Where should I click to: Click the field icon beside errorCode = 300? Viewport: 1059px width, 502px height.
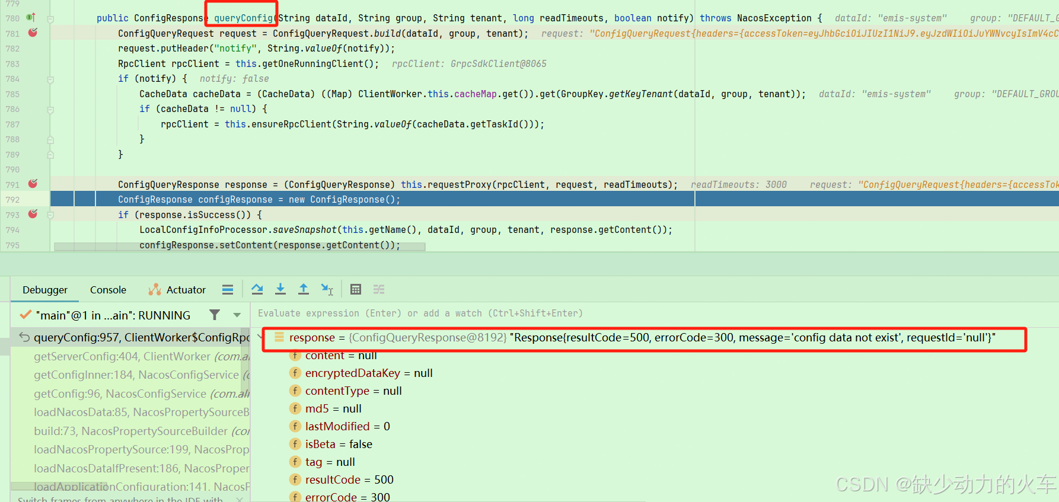tap(295, 497)
